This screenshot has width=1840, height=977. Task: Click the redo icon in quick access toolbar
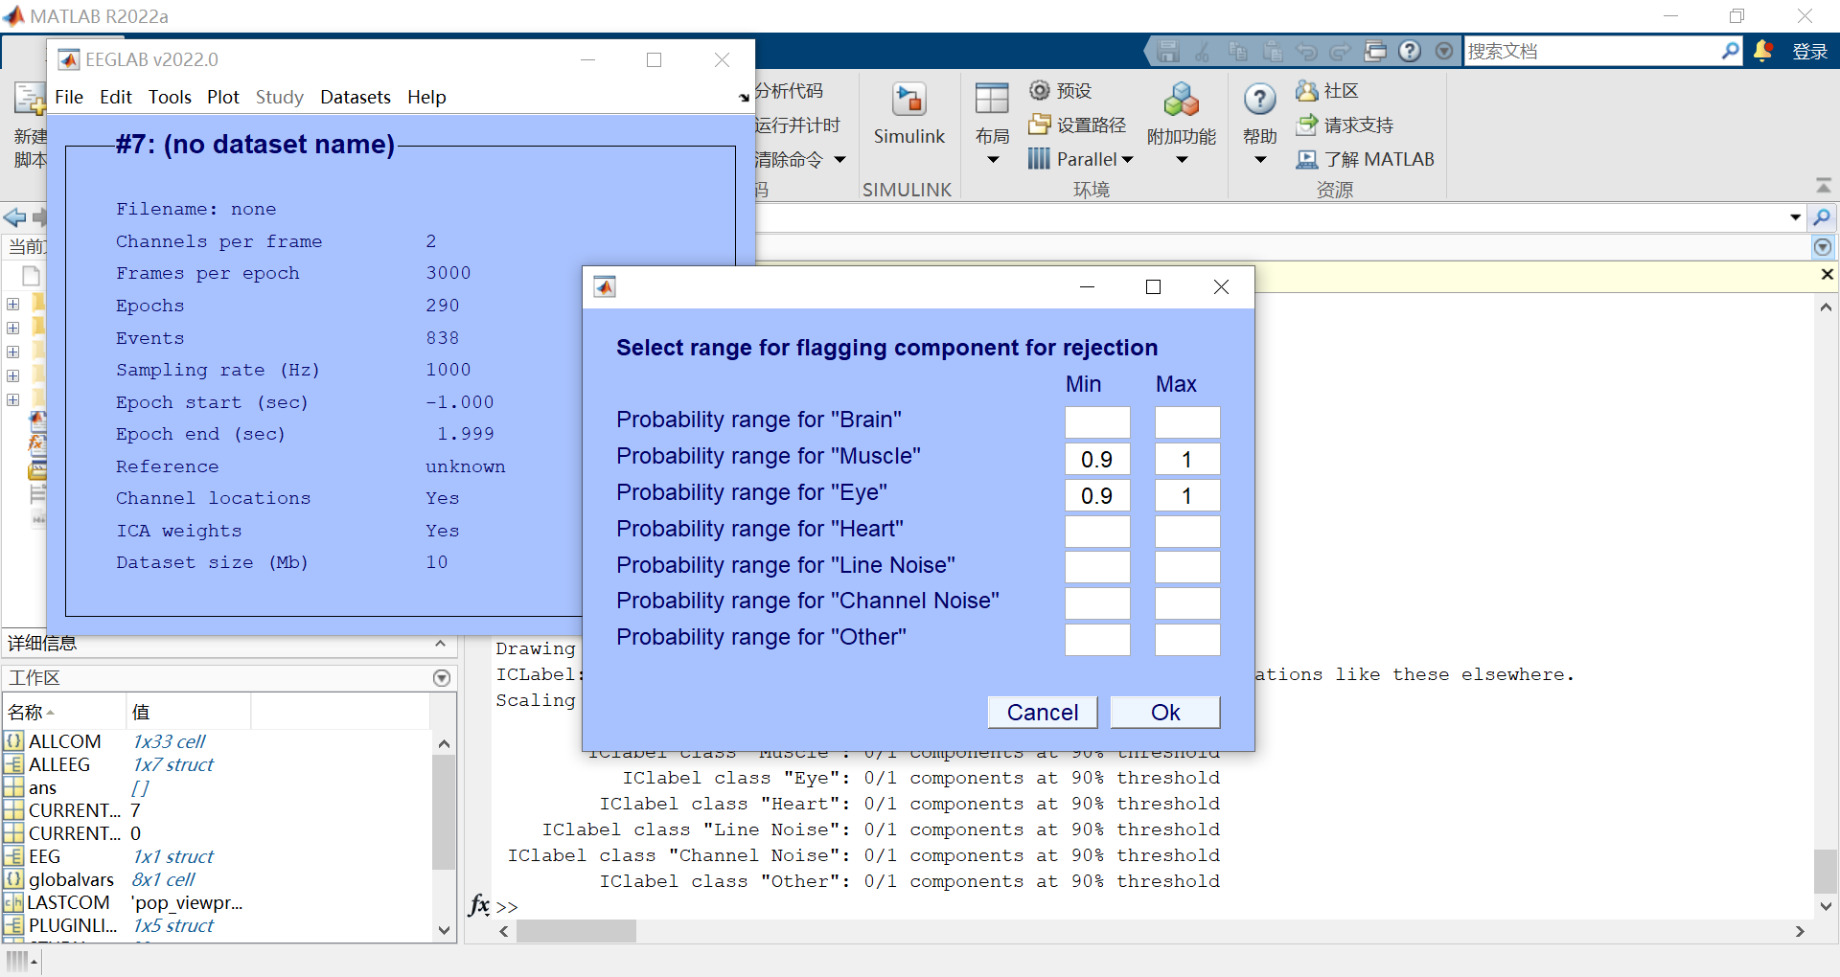1340,51
